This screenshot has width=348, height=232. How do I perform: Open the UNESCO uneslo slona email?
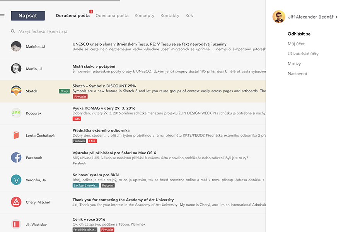[x=149, y=44]
